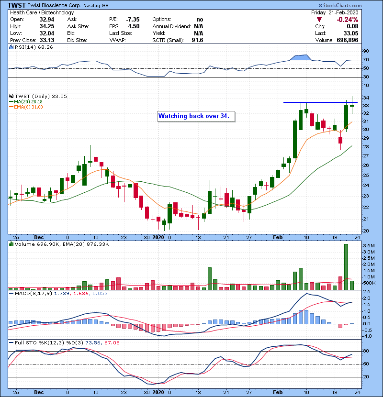Click the EMA(8) 31.00 legend text

(x=28, y=107)
